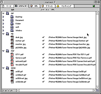Screen dimensions: 101x94
Task: Click the corner icon beside horizontal scrollbar
Action: tap(97, 90)
